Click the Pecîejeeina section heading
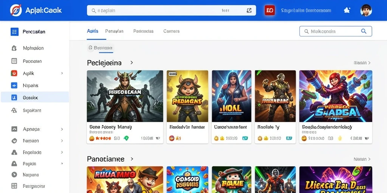 (x=104, y=63)
